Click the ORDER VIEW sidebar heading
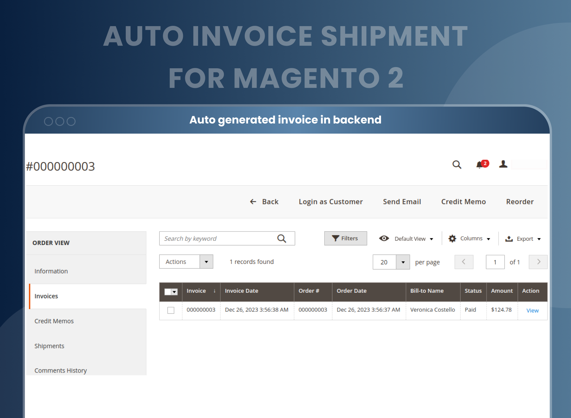The height and width of the screenshot is (418, 571). (51, 243)
